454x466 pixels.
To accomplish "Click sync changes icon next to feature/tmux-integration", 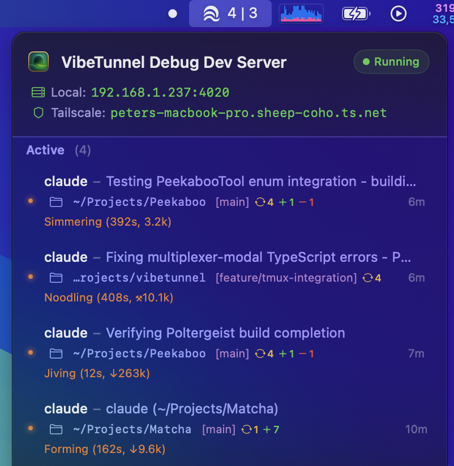I will 368,278.
